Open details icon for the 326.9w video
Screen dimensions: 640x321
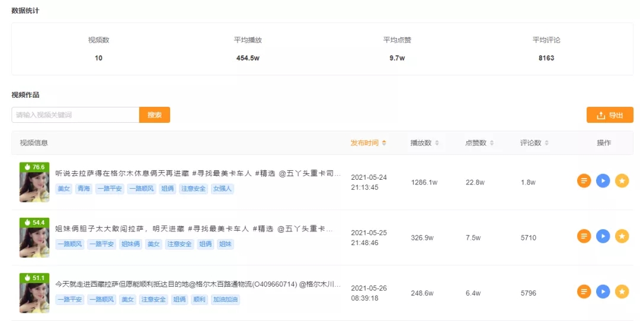pyautogui.click(x=584, y=236)
